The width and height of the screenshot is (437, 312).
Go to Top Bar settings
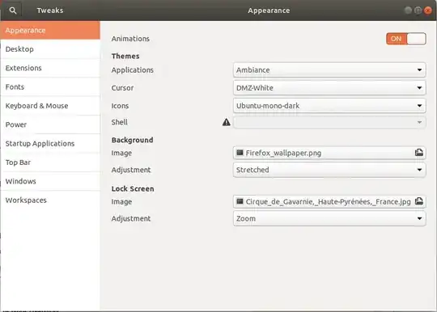(50, 162)
